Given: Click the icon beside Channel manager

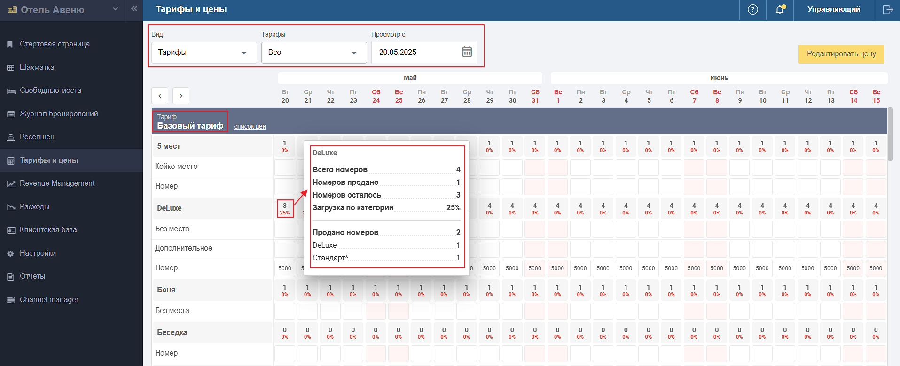Looking at the screenshot, I should coord(11,300).
